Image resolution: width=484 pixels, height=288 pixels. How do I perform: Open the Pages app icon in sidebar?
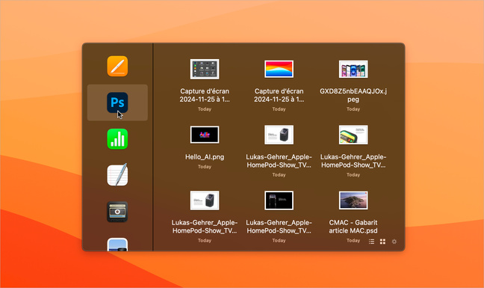117,66
